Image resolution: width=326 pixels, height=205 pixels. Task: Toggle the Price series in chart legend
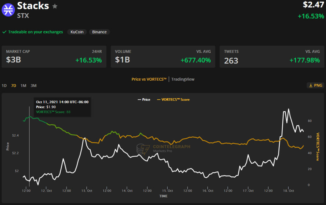point(144,100)
